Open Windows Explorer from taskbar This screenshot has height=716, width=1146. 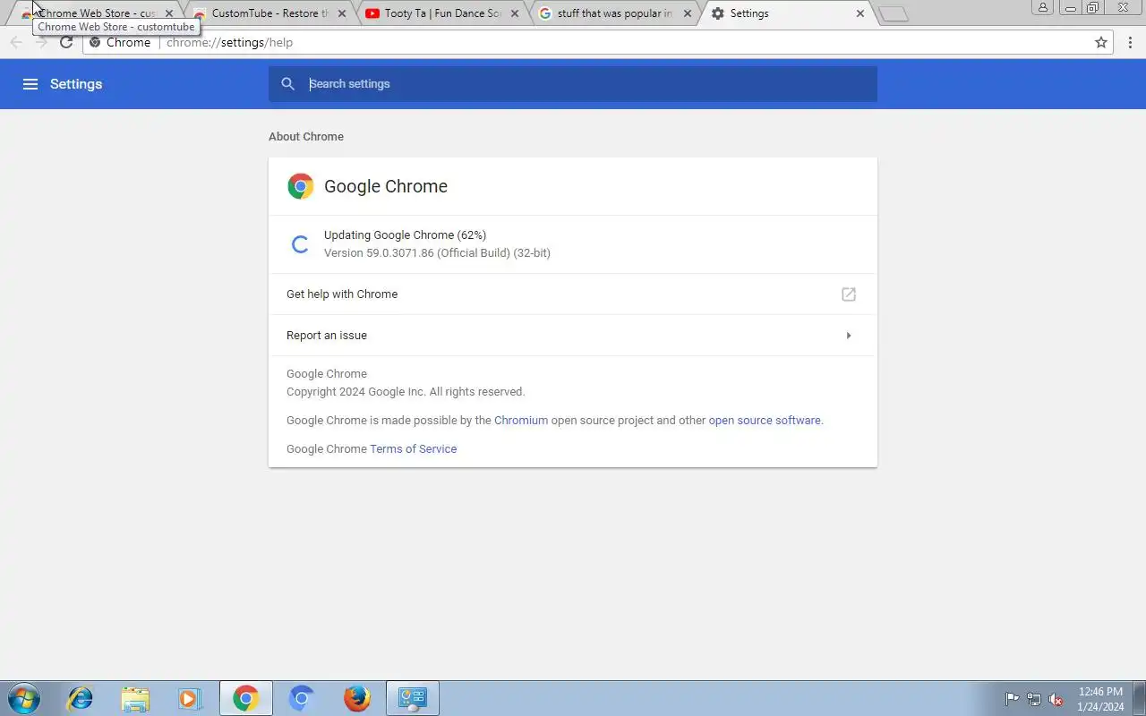pos(135,698)
